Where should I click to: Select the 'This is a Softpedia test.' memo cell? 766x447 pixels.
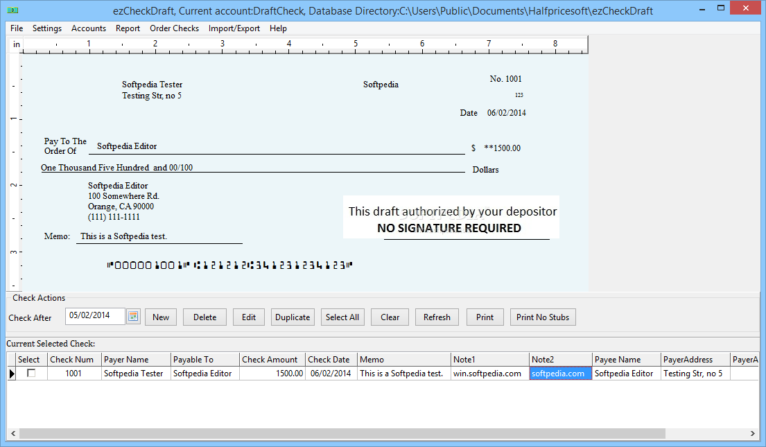[x=404, y=374]
